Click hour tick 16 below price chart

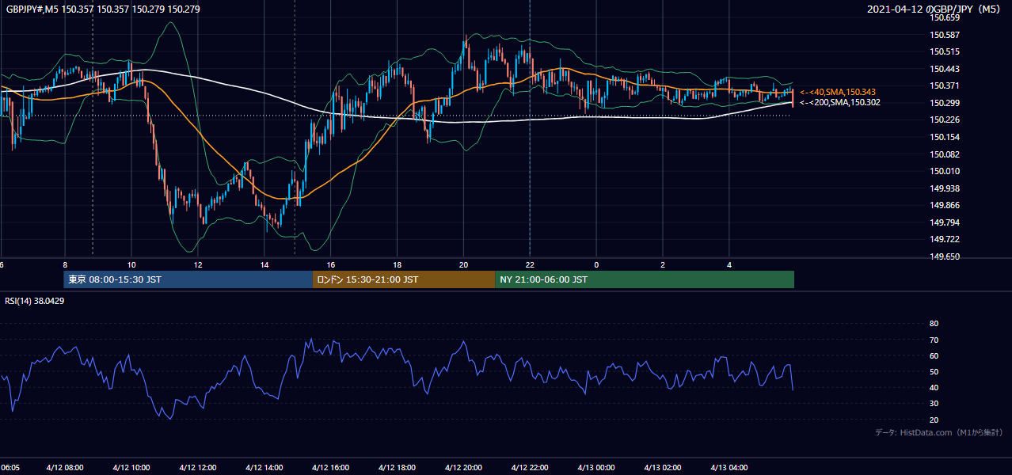[x=331, y=264]
